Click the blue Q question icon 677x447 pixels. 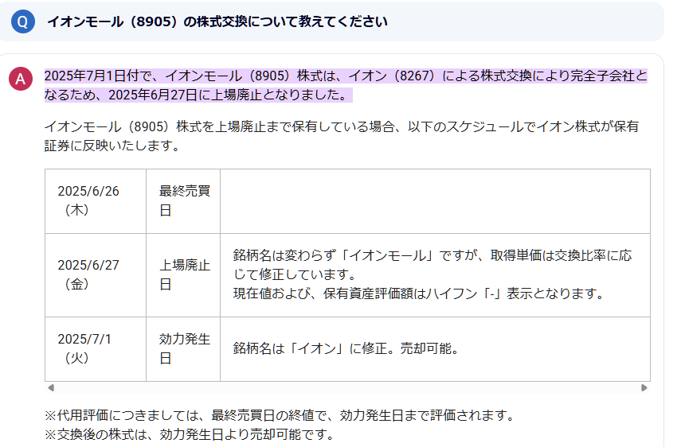(x=23, y=21)
